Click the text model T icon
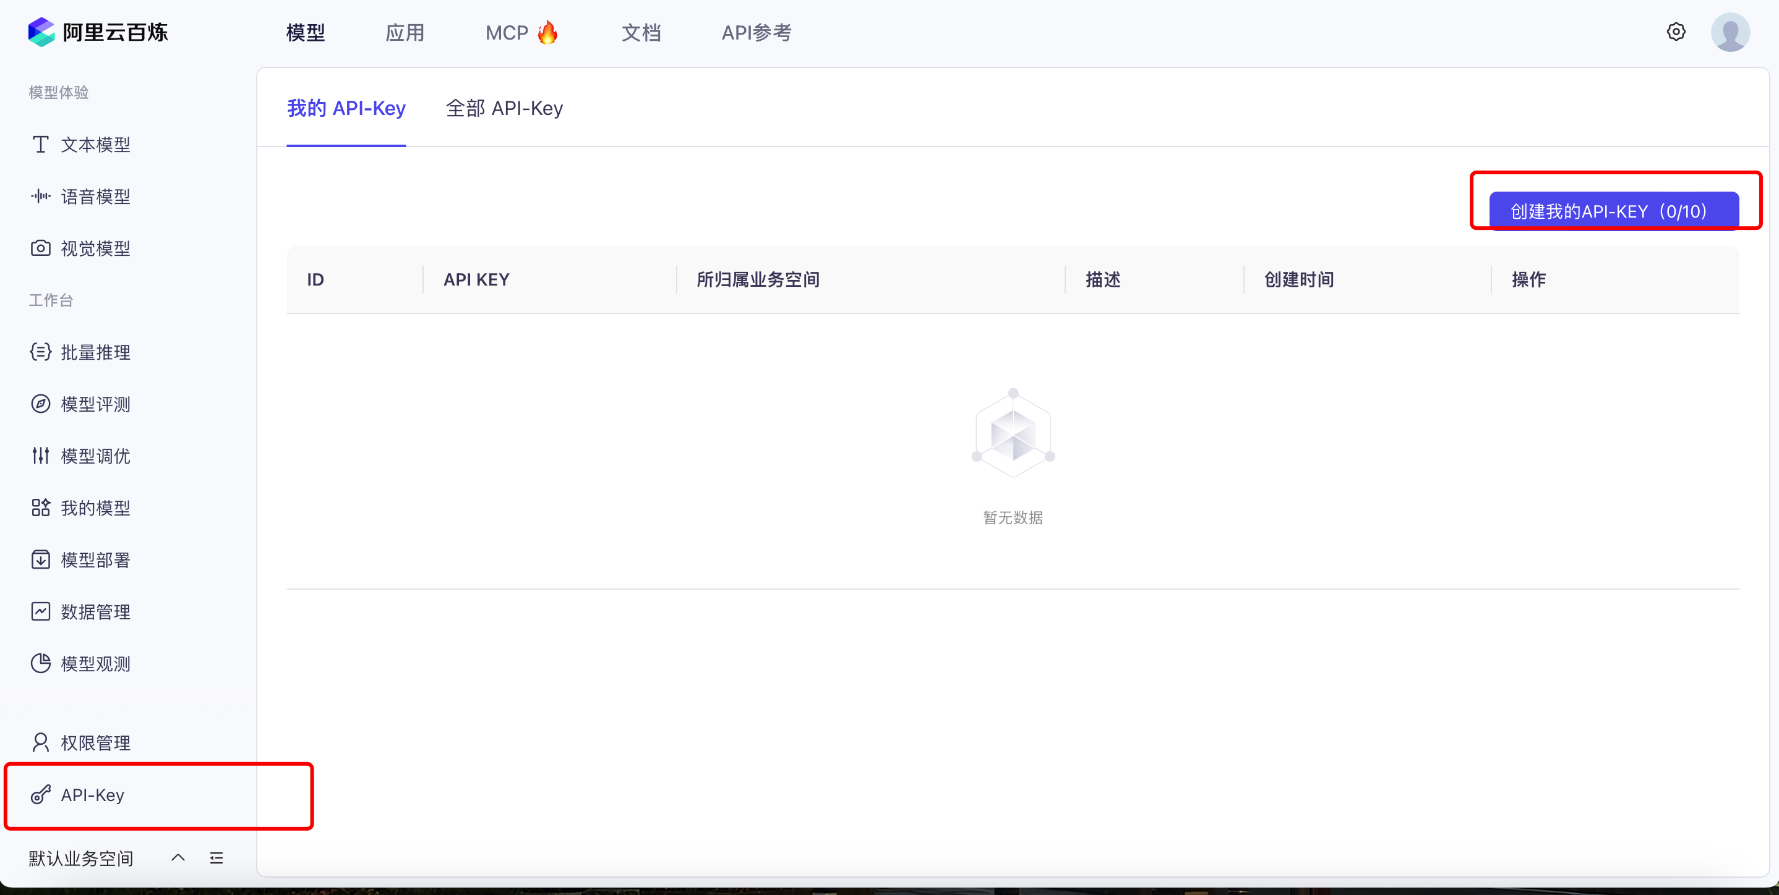Screen dimensions: 1779x895 coord(40,144)
